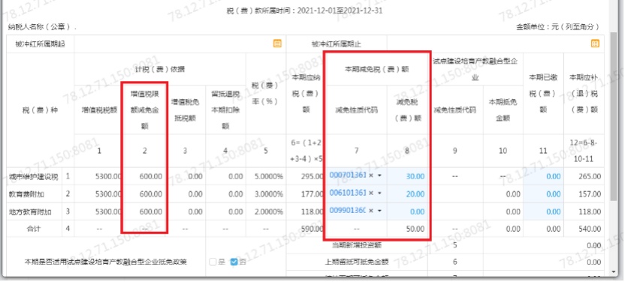625x282 pixels.
Task: Click the 本期应补（退）税（费）额 column header
Action: 584,94
